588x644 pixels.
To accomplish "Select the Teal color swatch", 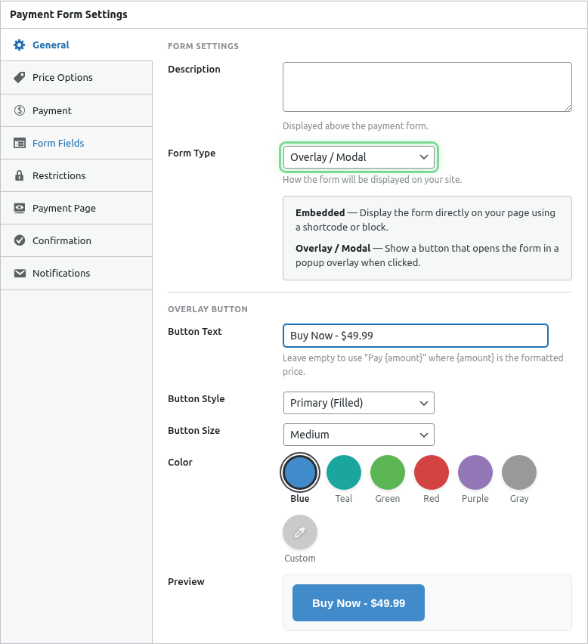I will (343, 472).
